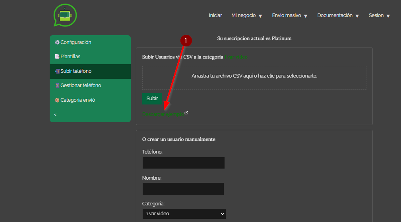Screen dimensions: 401x222
Task: Click the Nombre: label
Action: [152, 178]
